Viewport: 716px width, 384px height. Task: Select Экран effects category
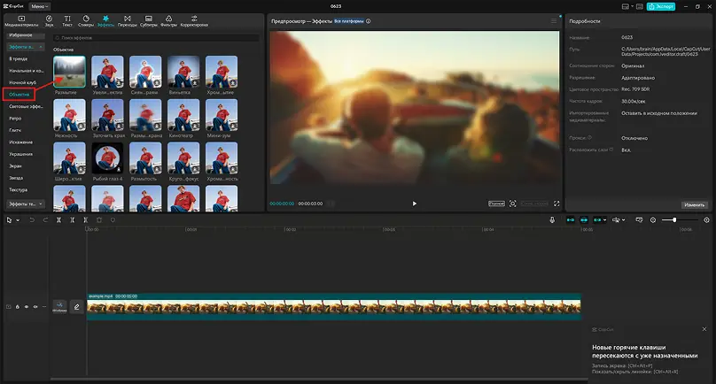click(15, 166)
